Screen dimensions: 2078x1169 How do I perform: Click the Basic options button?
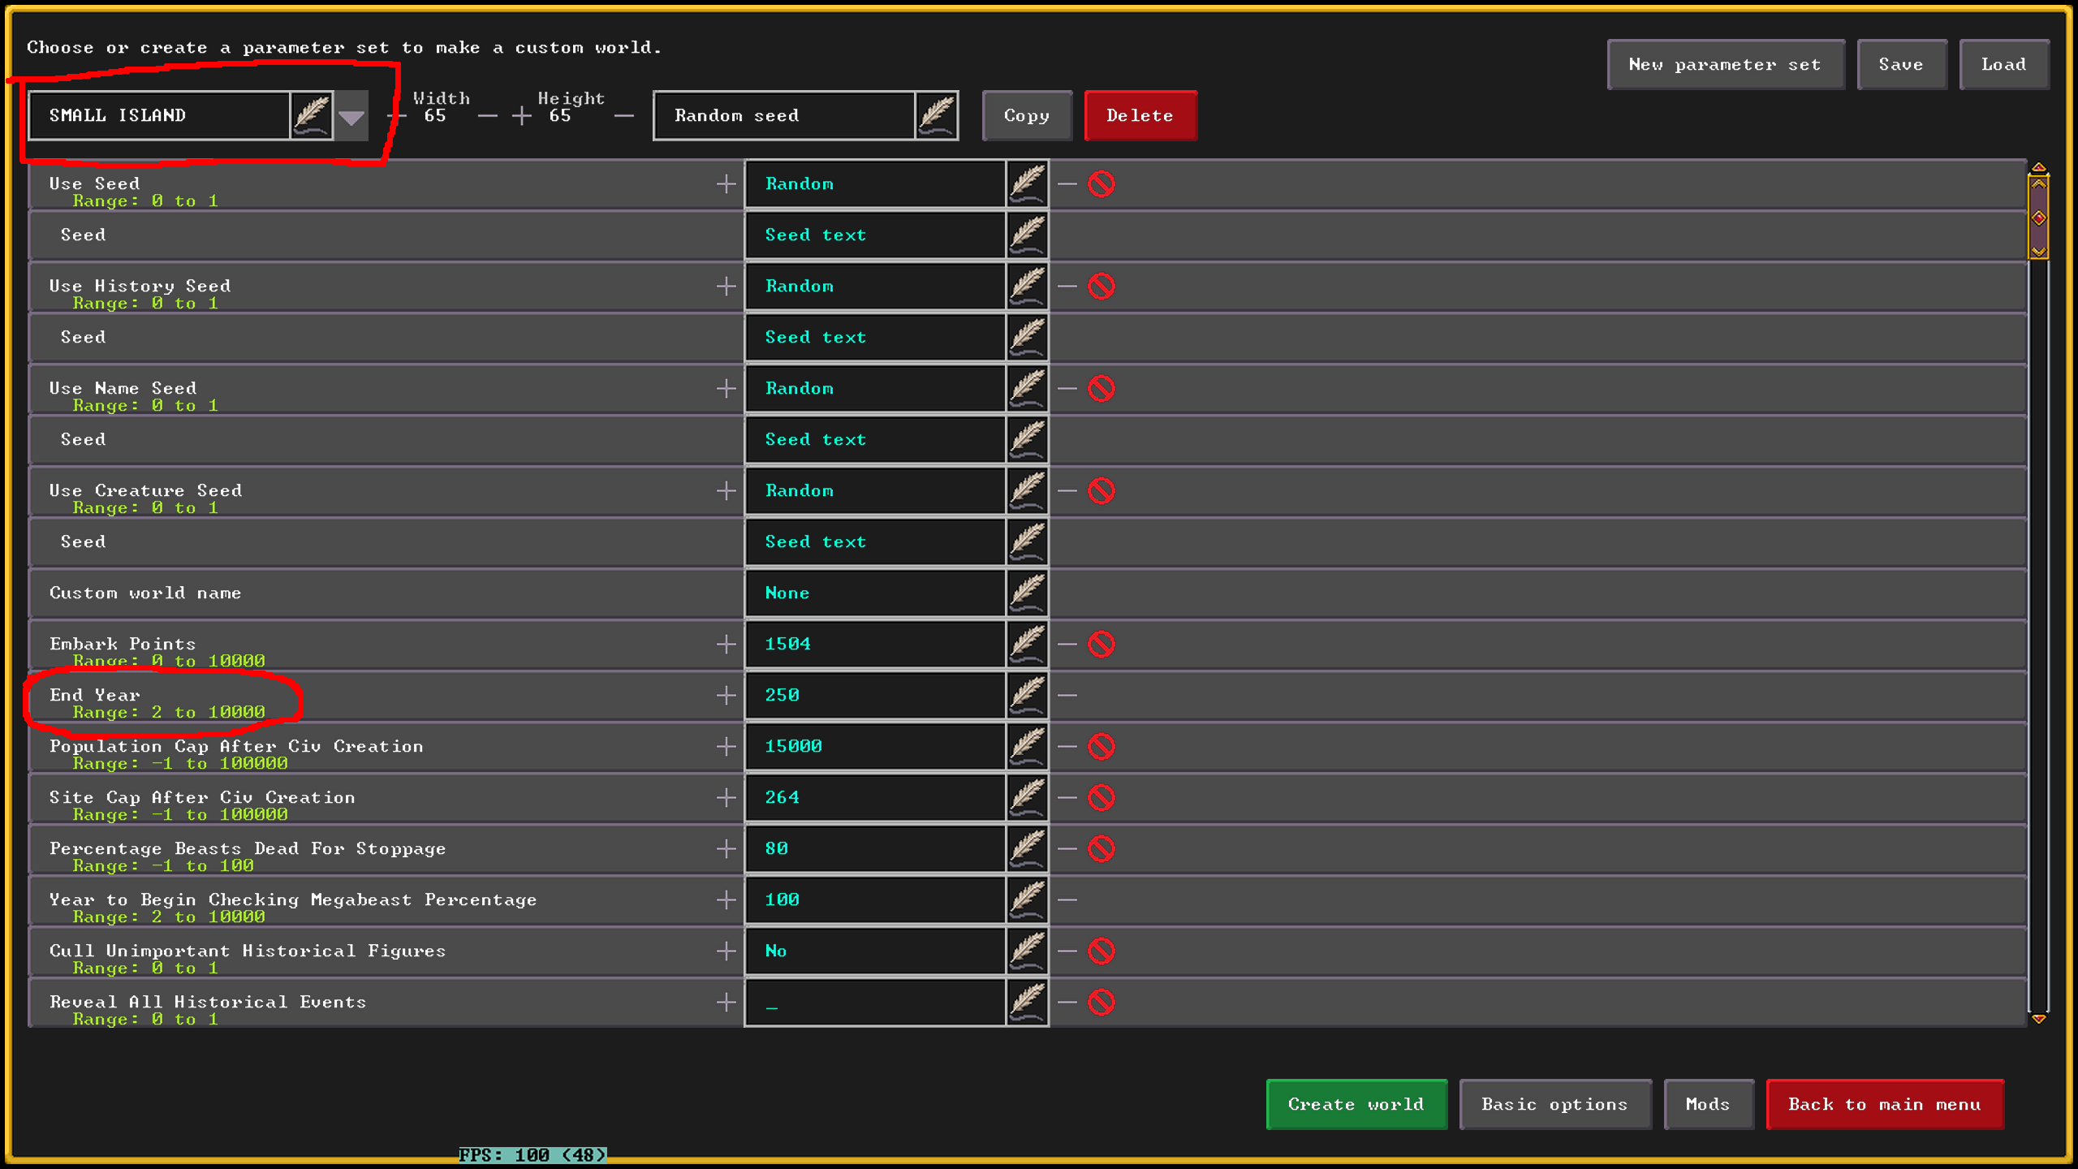click(x=1554, y=1103)
